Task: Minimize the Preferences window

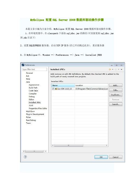Action: 112,65
